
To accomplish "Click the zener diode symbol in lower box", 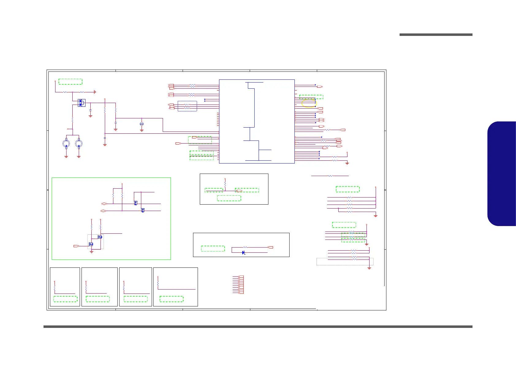I will pyautogui.click(x=244, y=253).
